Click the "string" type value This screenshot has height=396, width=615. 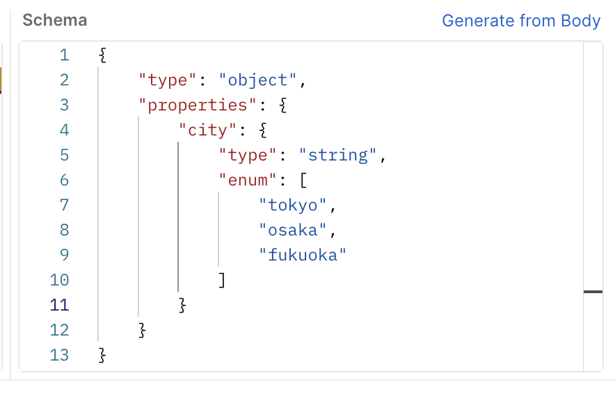(337, 156)
